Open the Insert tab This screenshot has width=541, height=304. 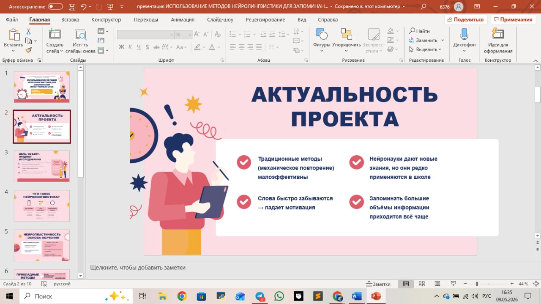[x=70, y=19]
